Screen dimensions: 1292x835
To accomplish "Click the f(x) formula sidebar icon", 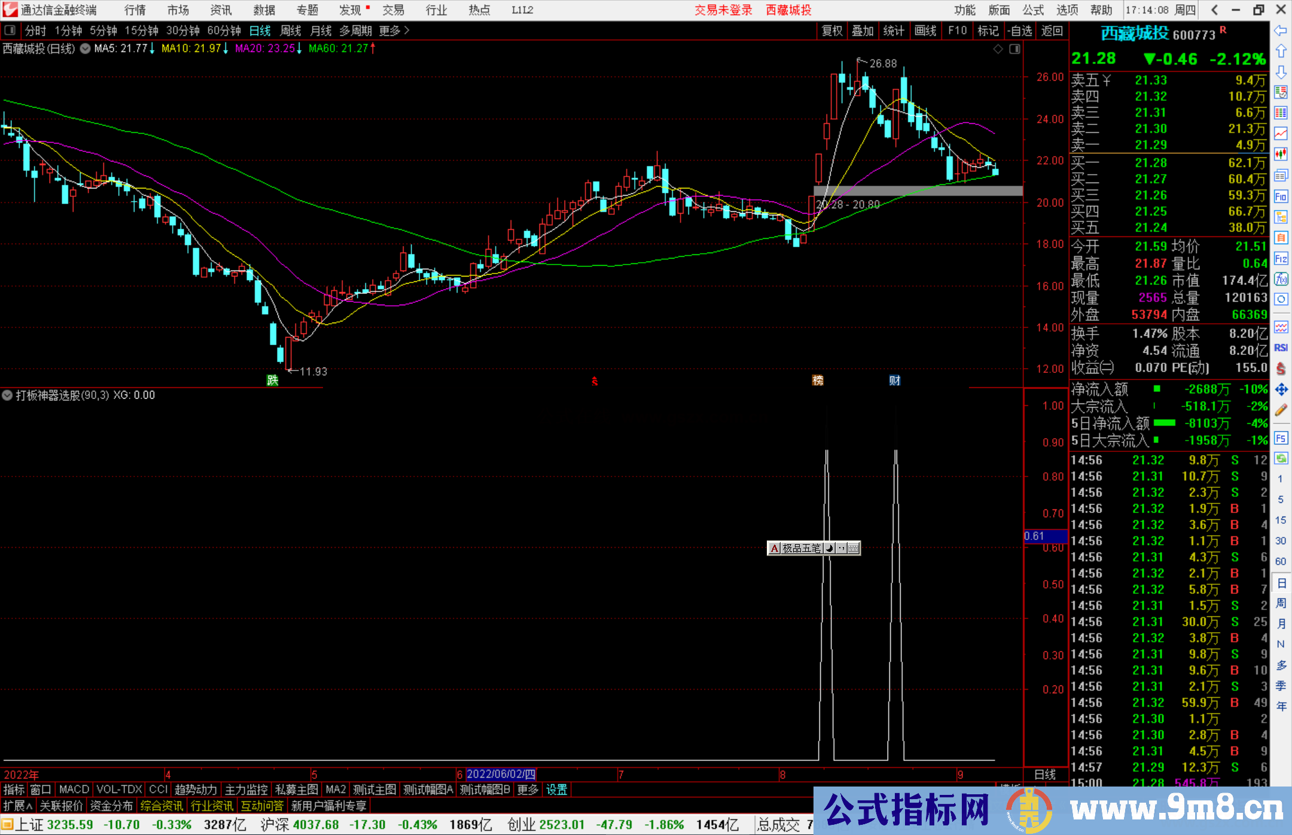I will tap(1281, 279).
